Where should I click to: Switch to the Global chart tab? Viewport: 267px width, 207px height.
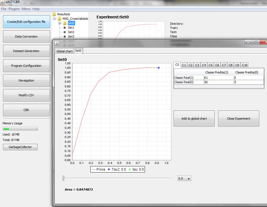(x=64, y=51)
